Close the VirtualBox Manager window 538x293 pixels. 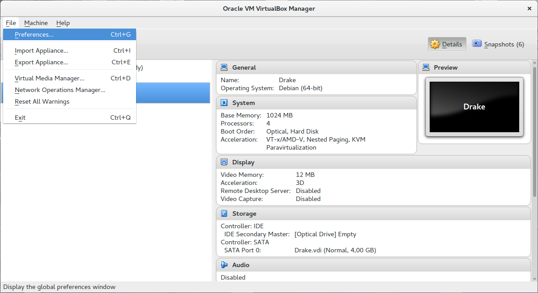tap(529, 8)
